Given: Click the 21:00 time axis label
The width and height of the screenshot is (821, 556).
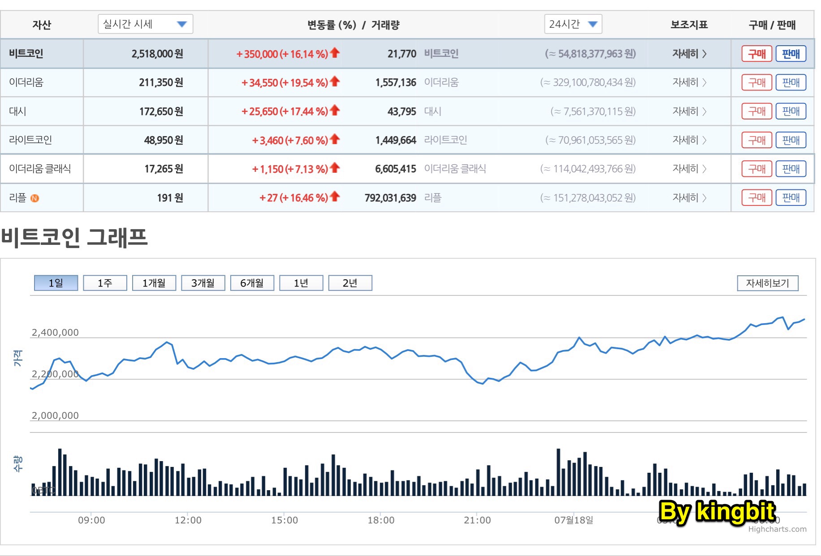Looking at the screenshot, I should pos(477,520).
